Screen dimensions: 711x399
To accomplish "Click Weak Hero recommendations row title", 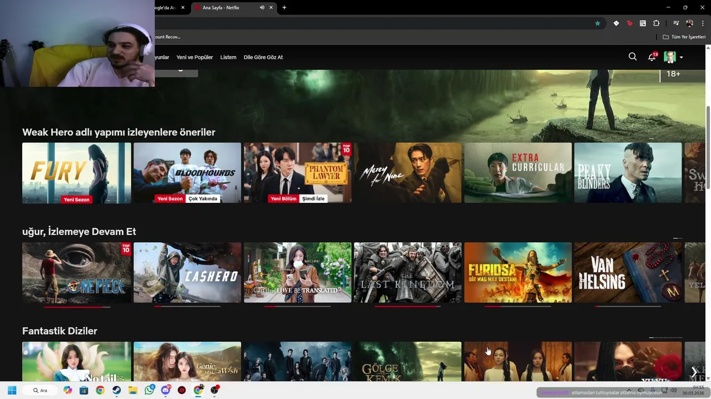I will tap(118, 132).
